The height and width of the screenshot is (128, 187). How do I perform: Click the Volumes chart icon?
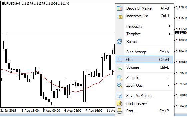[119, 68]
